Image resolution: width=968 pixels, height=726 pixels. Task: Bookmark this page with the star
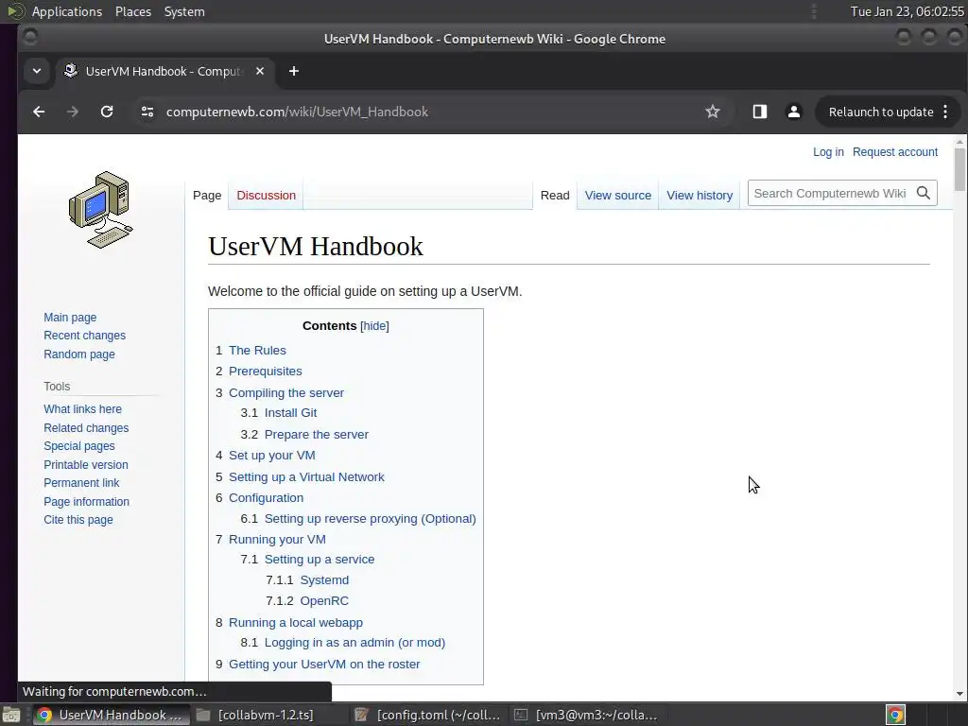[x=713, y=112]
